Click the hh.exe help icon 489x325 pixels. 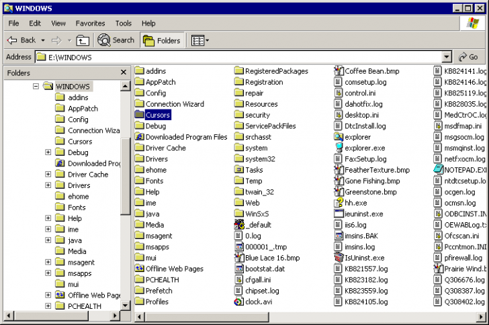(x=339, y=203)
